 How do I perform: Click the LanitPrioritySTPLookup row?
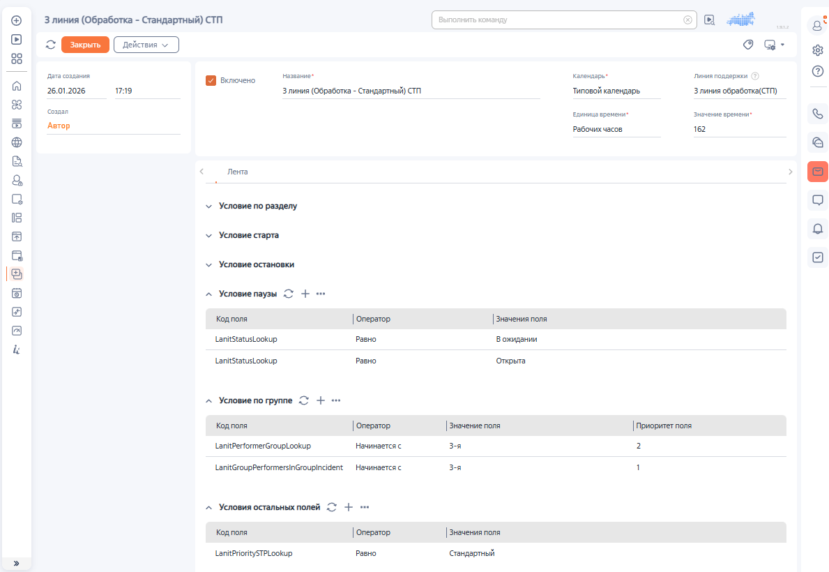[496, 553]
